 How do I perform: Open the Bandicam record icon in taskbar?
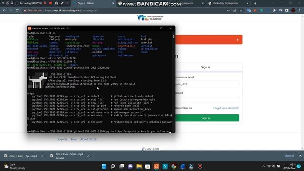200,166
